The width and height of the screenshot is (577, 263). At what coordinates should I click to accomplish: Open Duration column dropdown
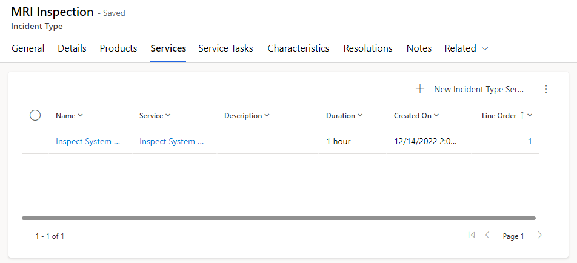coord(360,115)
